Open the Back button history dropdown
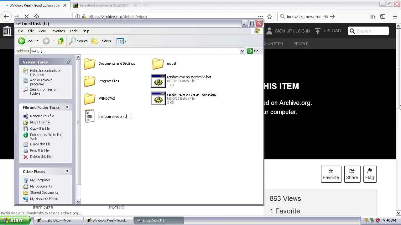This screenshot has height=225, width=401. pos(37,41)
